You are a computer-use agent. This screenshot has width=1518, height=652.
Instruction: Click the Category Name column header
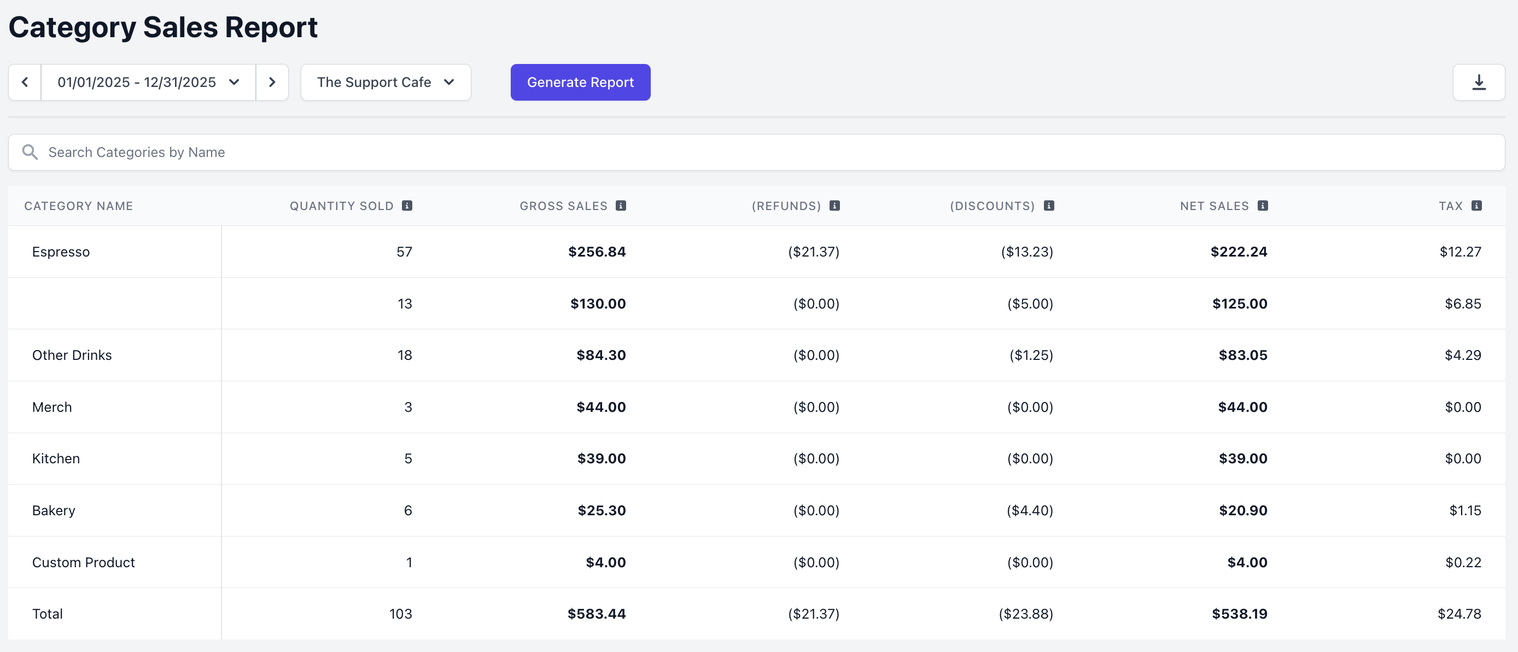click(x=78, y=206)
